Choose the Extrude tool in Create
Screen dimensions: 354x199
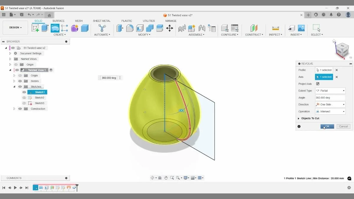pos(45,28)
